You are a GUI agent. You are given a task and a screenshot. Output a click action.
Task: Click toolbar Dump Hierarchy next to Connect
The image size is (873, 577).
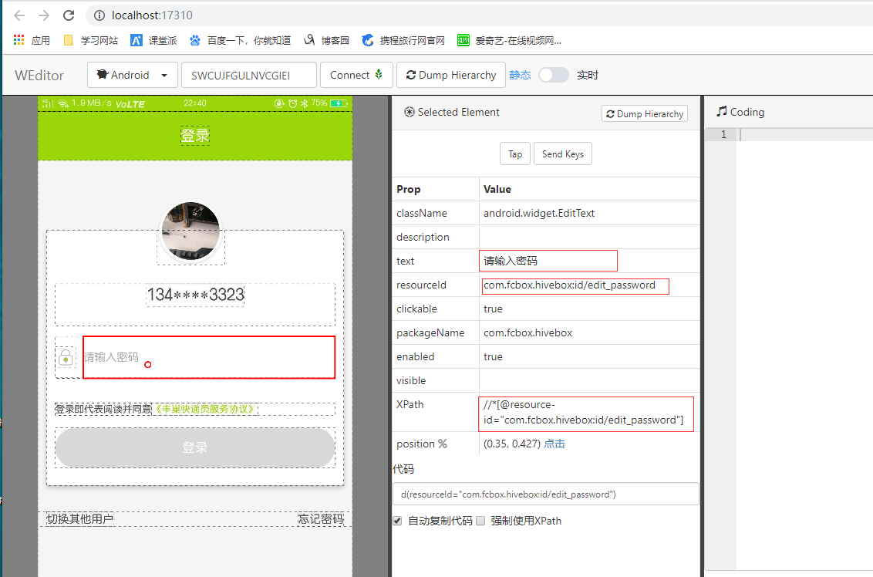click(451, 75)
